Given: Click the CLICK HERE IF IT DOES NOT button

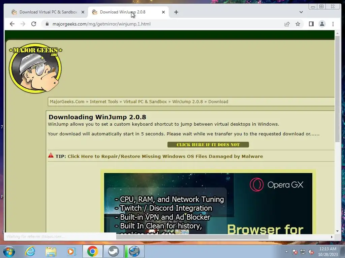Looking at the screenshot, I should 208,144.
